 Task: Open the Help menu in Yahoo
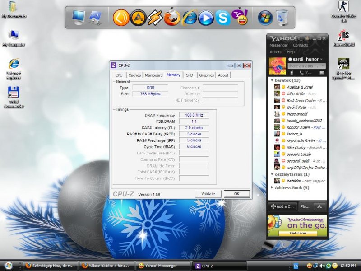[291, 52]
